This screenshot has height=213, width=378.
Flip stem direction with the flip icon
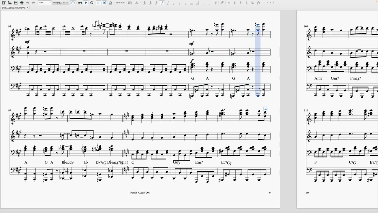pos(259,3)
